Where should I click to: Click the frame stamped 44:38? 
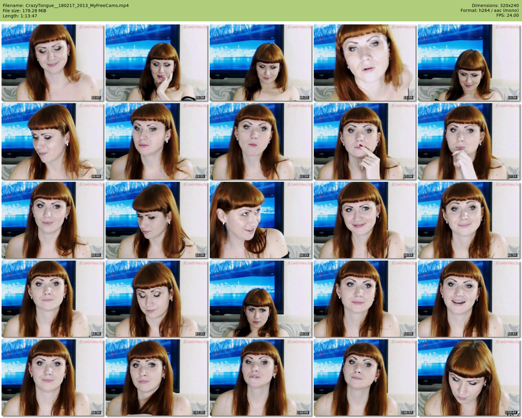pyautogui.click(x=53, y=299)
